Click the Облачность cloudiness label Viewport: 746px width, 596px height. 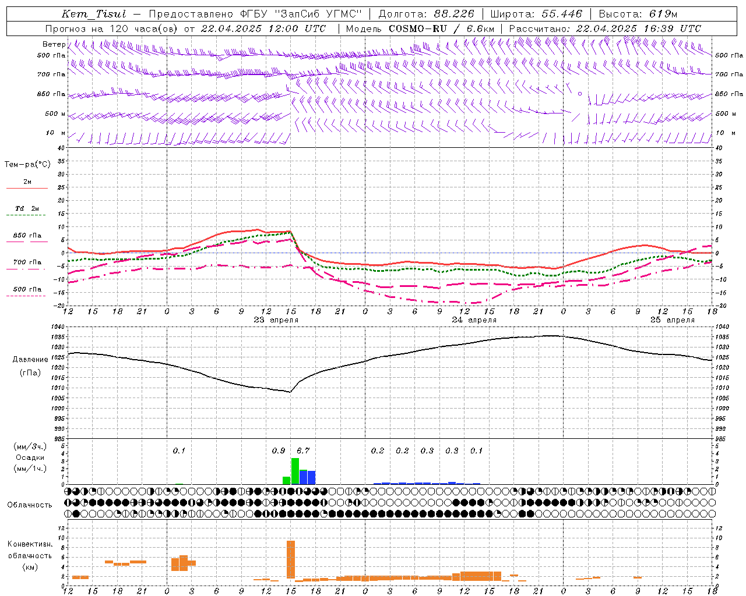(30, 505)
